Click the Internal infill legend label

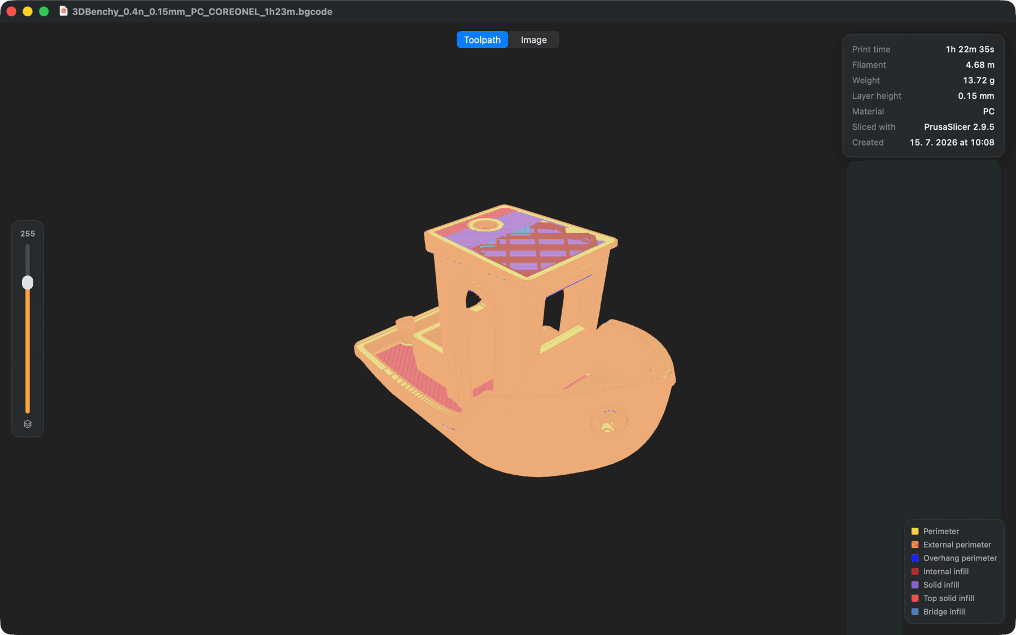(x=946, y=571)
